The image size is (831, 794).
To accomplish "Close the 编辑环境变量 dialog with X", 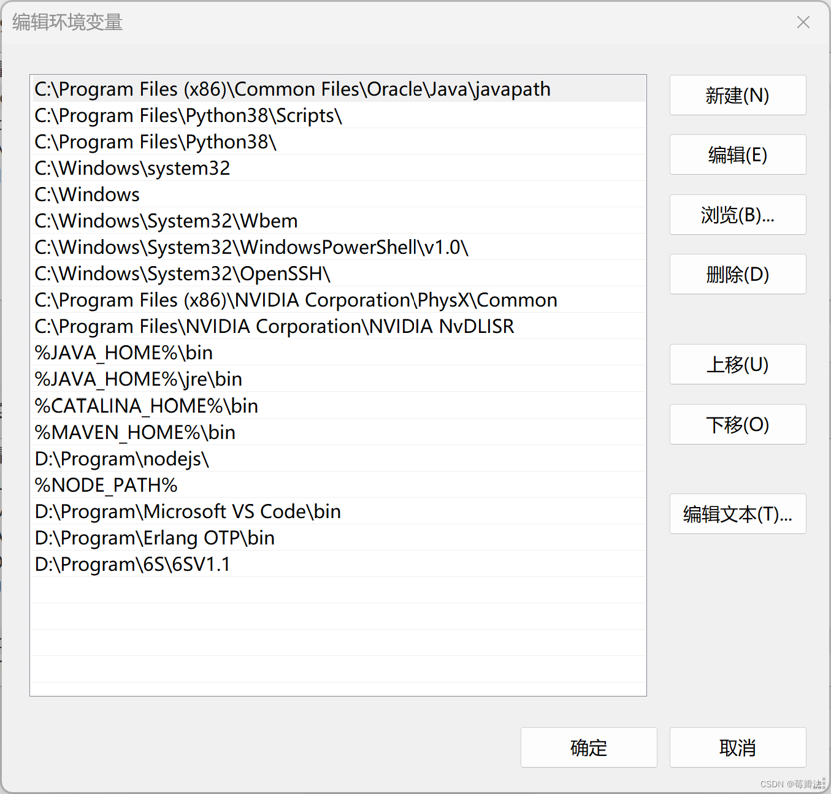I will [x=803, y=22].
